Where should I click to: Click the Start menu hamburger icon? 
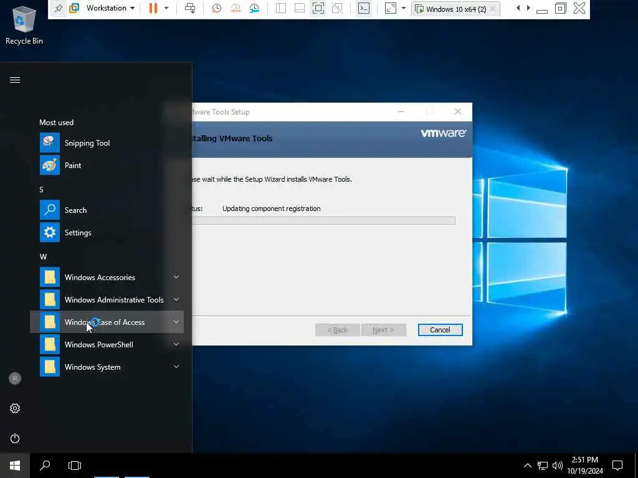tap(15, 80)
